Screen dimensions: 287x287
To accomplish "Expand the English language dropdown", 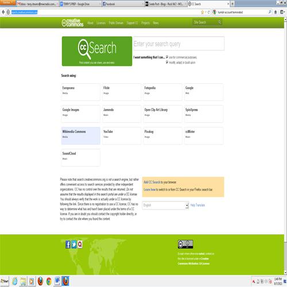I will point(165,205).
